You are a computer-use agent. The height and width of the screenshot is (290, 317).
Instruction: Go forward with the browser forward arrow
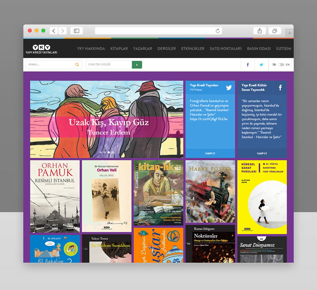point(63,31)
